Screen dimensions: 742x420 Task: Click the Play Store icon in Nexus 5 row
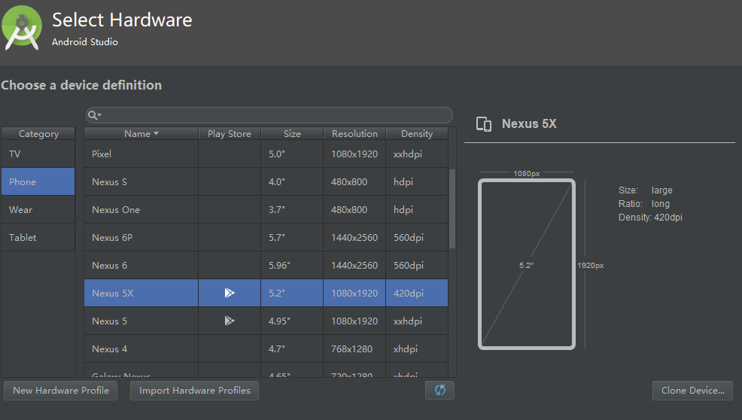pyautogui.click(x=230, y=321)
